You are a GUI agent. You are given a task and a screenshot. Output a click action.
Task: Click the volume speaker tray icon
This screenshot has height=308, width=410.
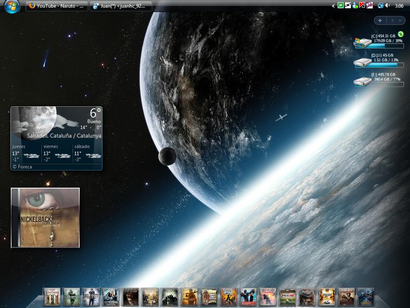pyautogui.click(x=388, y=6)
